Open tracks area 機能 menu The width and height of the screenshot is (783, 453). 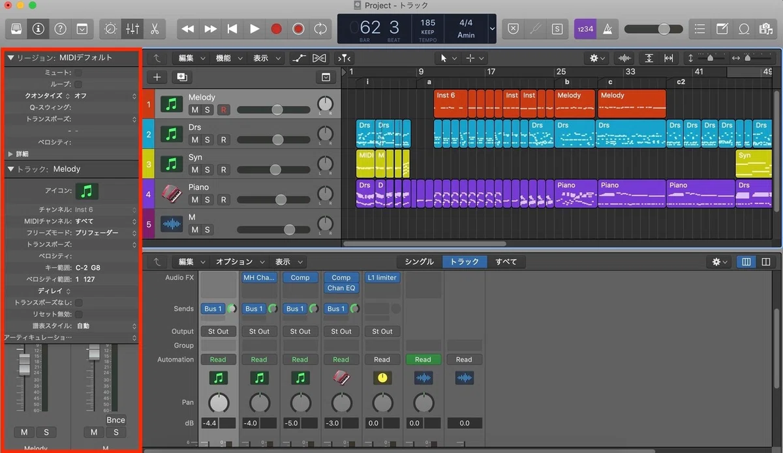(229, 58)
